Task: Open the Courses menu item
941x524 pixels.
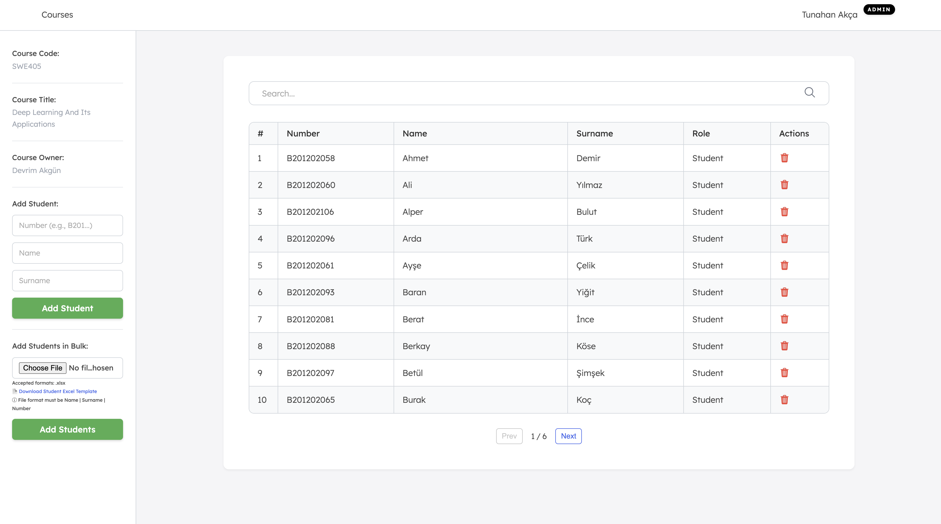Action: (x=57, y=15)
